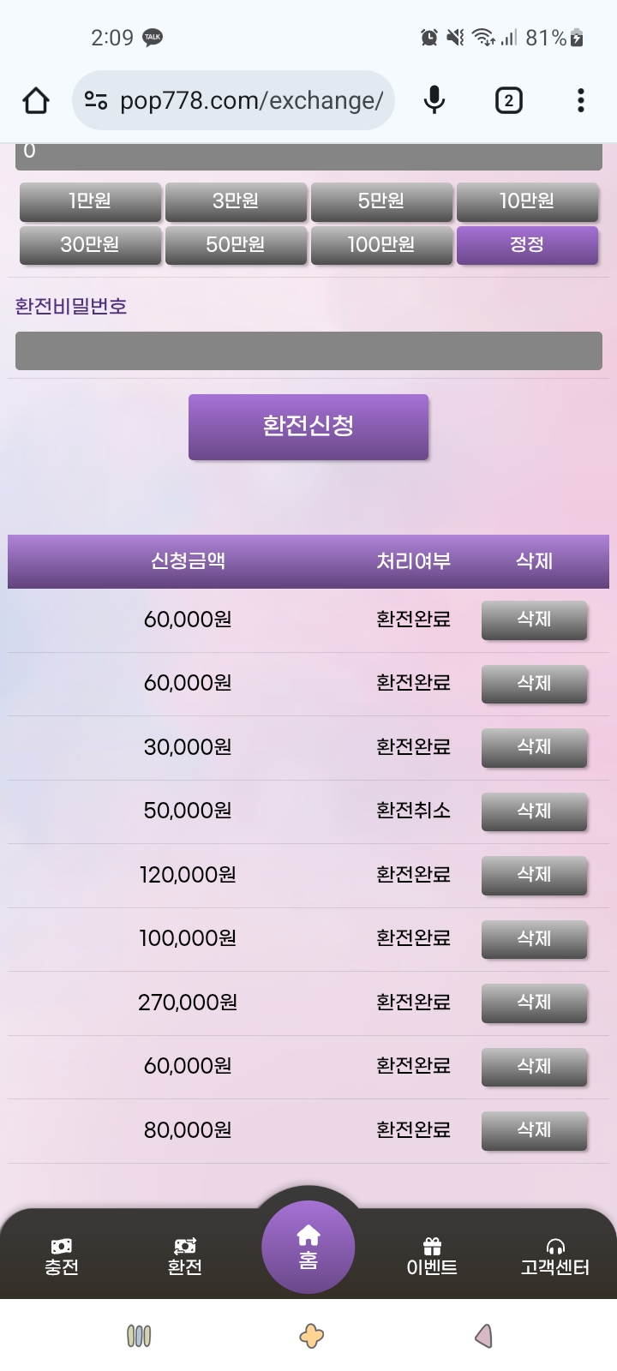The image size is (617, 1371).
Task: Tap the browser home icon
Action: [x=36, y=100]
